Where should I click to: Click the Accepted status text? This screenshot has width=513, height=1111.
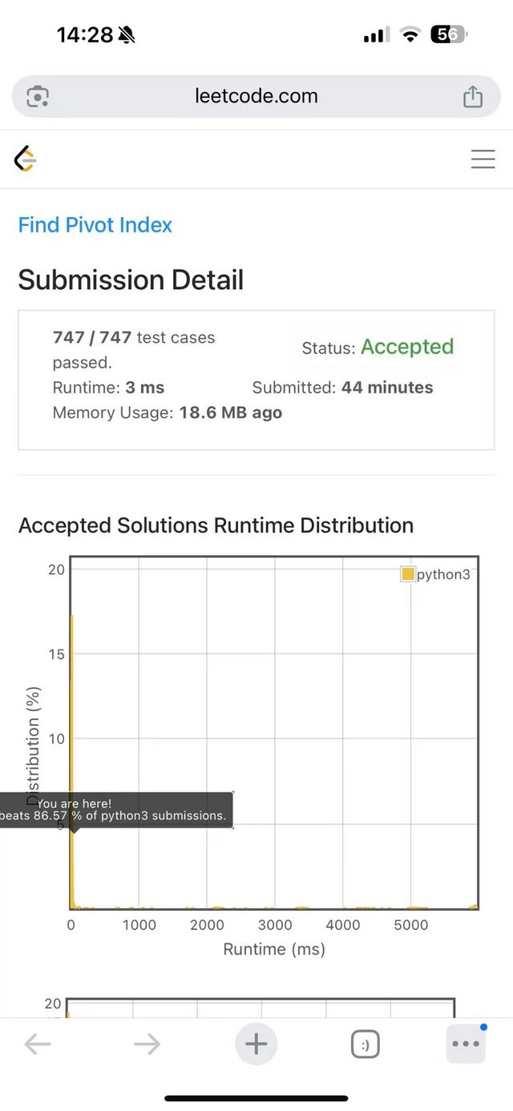click(407, 347)
